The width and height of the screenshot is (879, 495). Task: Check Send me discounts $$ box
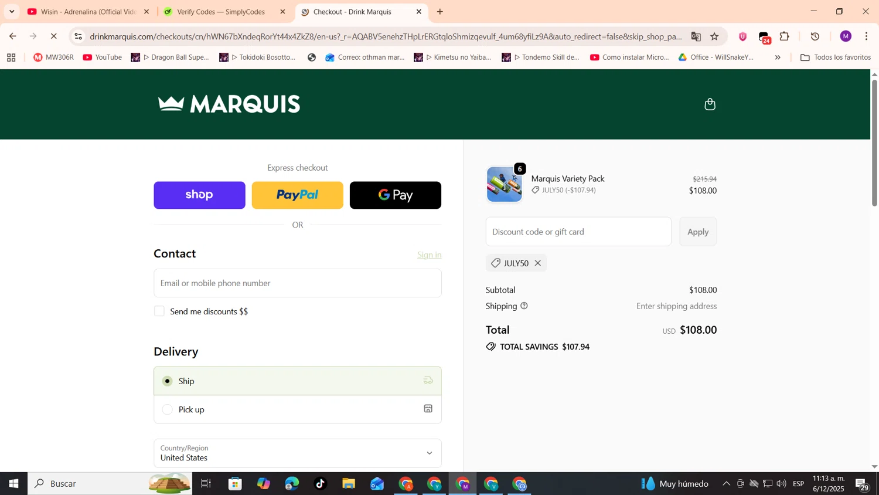159,311
